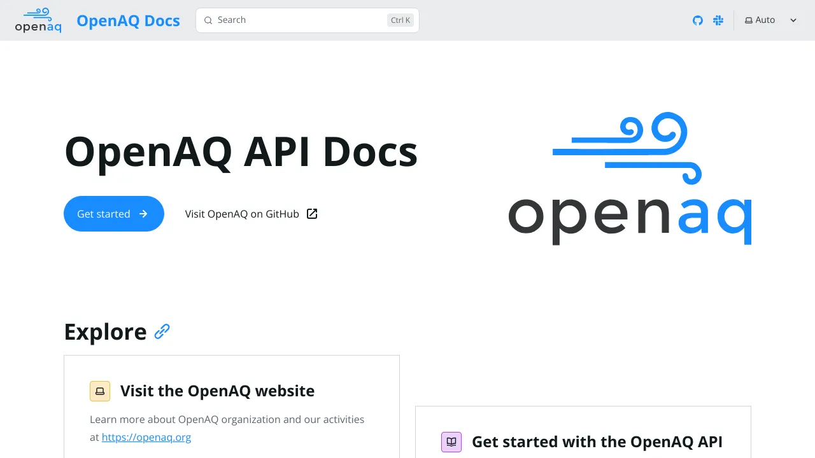Open the Auto theme selector dropdown
815x458 pixels.
771,20
